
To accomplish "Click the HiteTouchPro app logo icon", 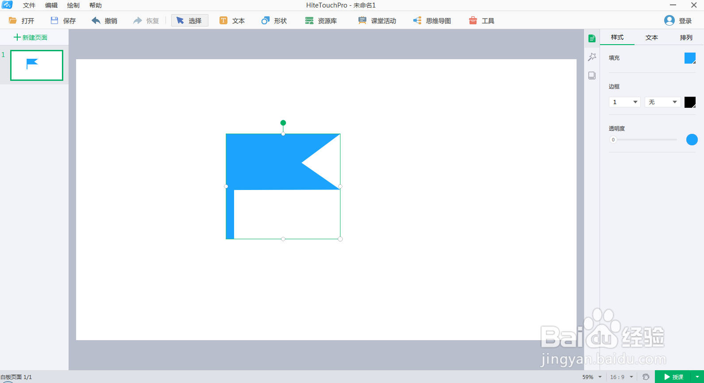I will (7, 5).
